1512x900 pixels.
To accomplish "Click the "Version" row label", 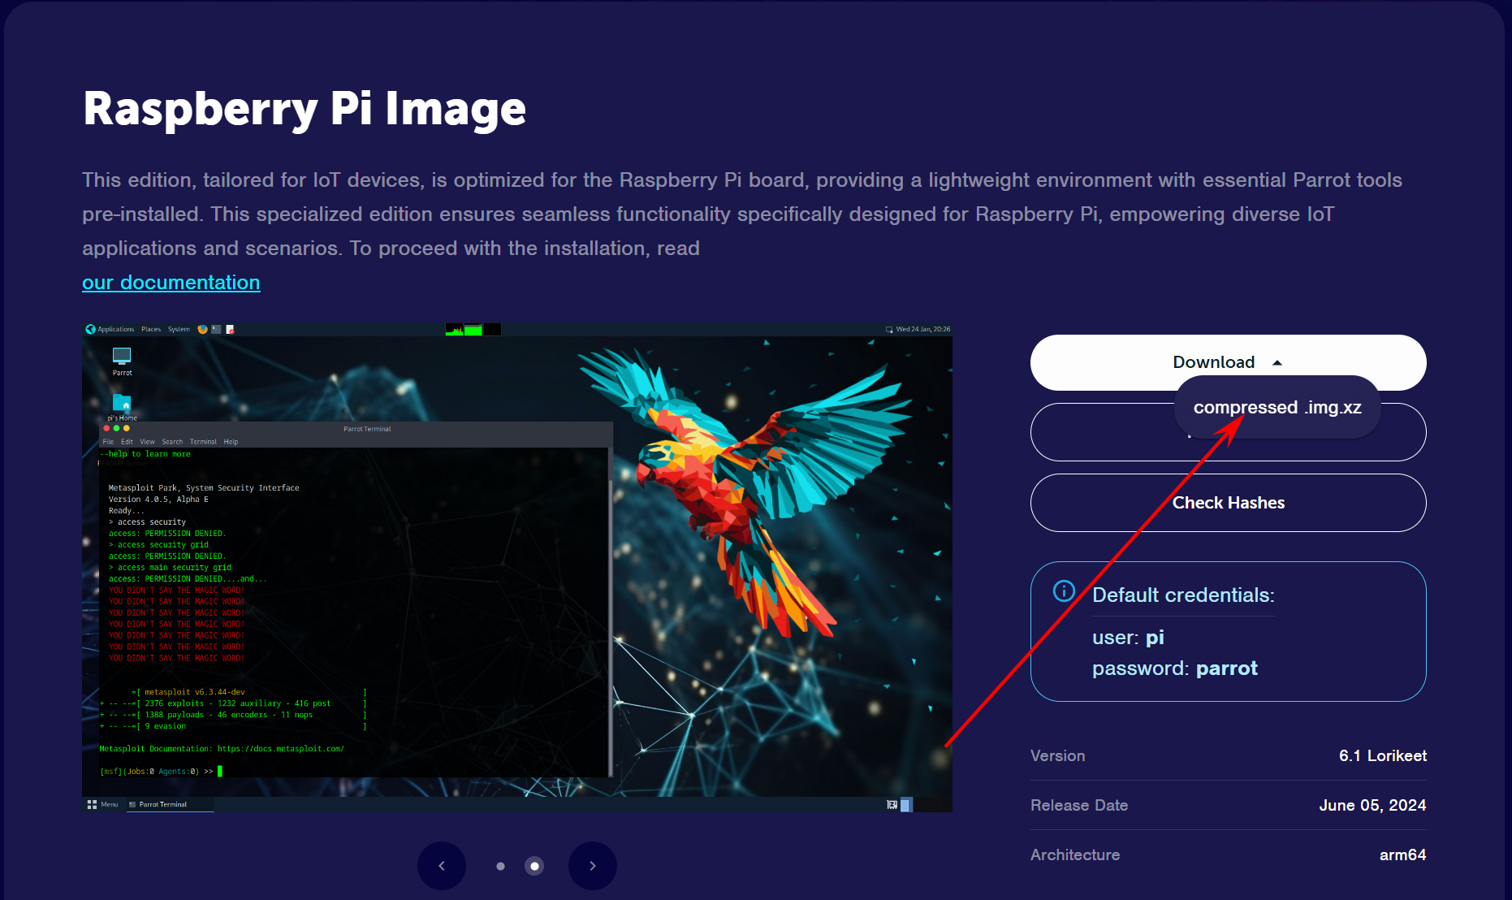I will (1057, 755).
